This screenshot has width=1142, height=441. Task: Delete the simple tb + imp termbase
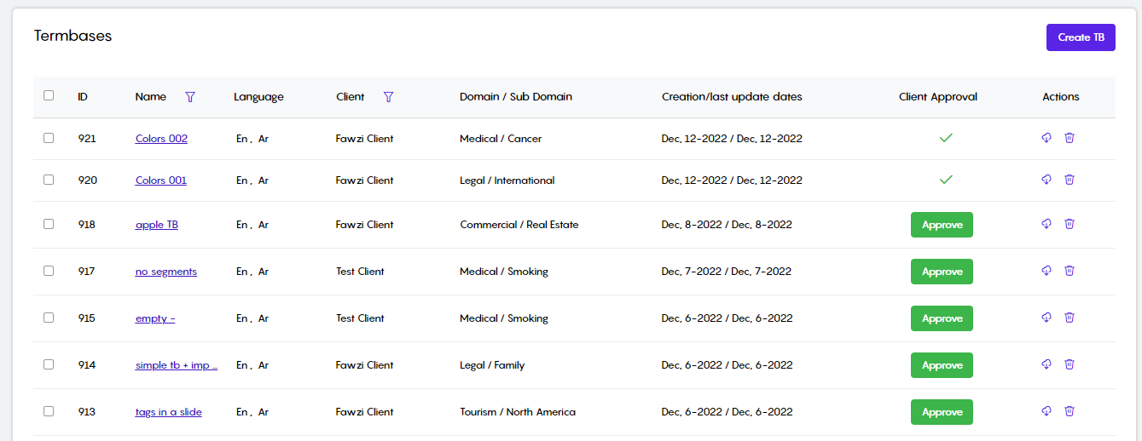(x=1070, y=364)
